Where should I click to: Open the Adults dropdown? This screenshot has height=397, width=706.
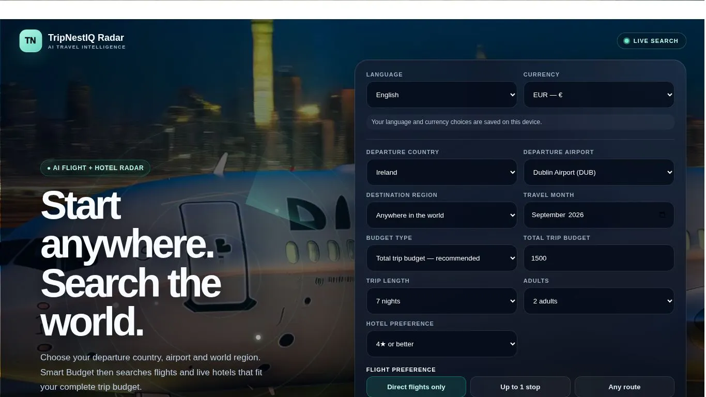598,301
